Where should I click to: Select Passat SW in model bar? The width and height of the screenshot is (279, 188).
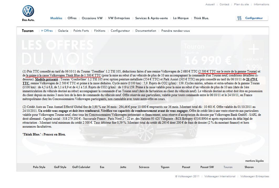coord(207,167)
